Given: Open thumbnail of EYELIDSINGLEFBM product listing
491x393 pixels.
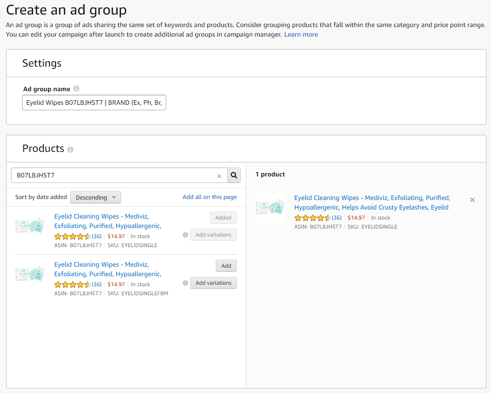Looking at the screenshot, I should (30, 274).
